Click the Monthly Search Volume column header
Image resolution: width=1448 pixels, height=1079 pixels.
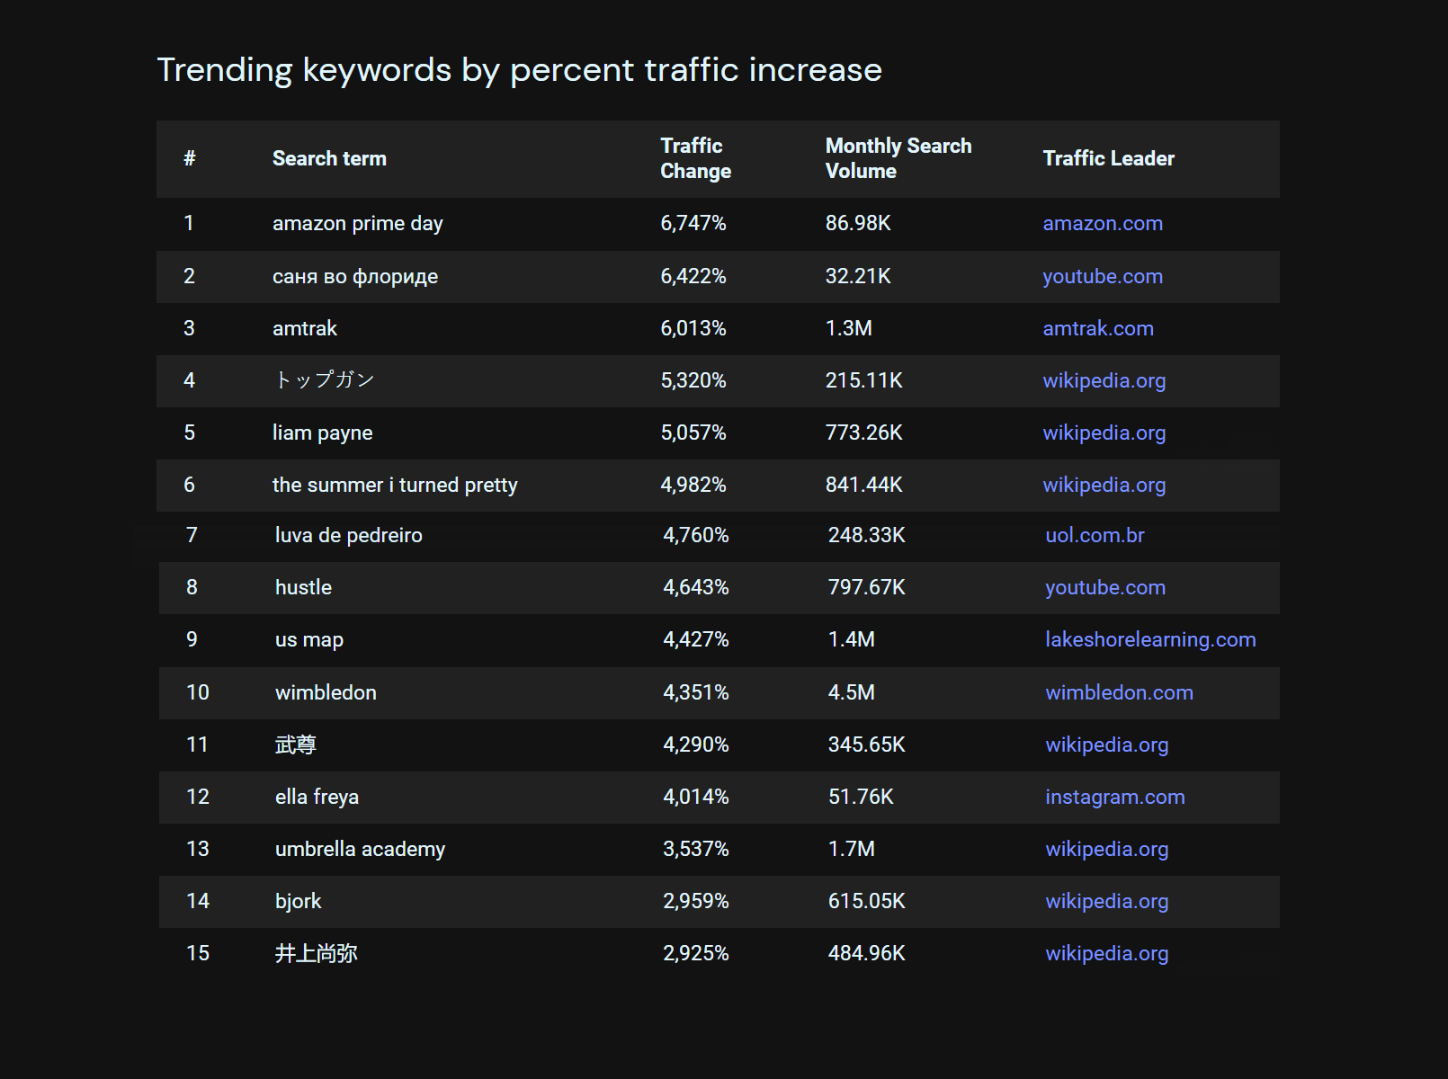point(898,158)
